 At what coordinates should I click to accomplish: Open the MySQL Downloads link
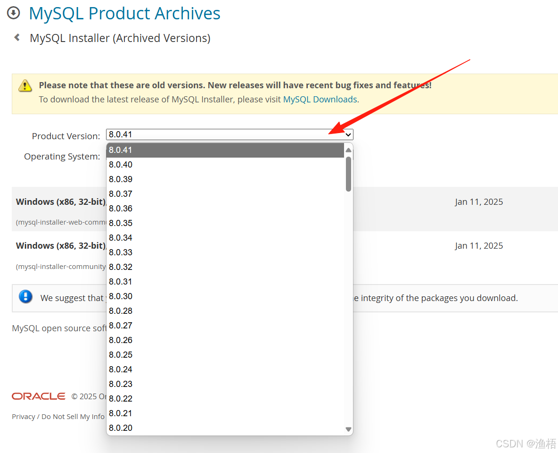(x=320, y=99)
